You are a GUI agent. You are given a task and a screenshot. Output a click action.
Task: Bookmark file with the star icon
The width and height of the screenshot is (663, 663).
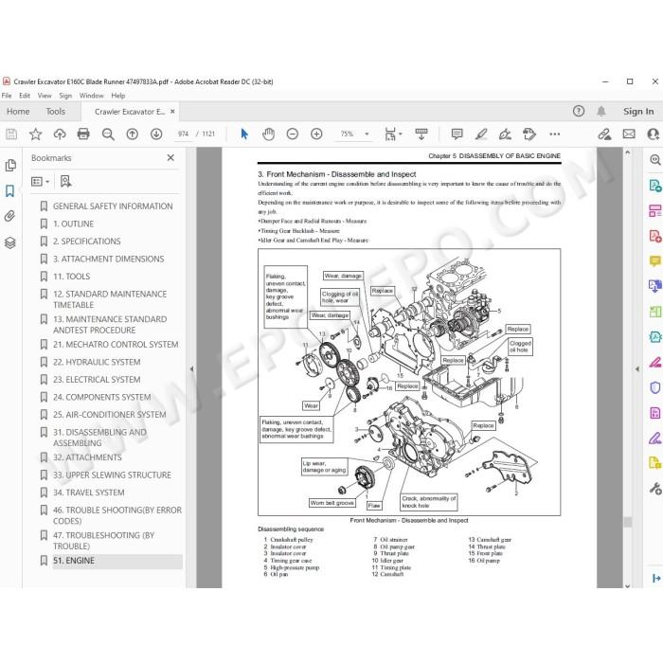[x=36, y=134]
